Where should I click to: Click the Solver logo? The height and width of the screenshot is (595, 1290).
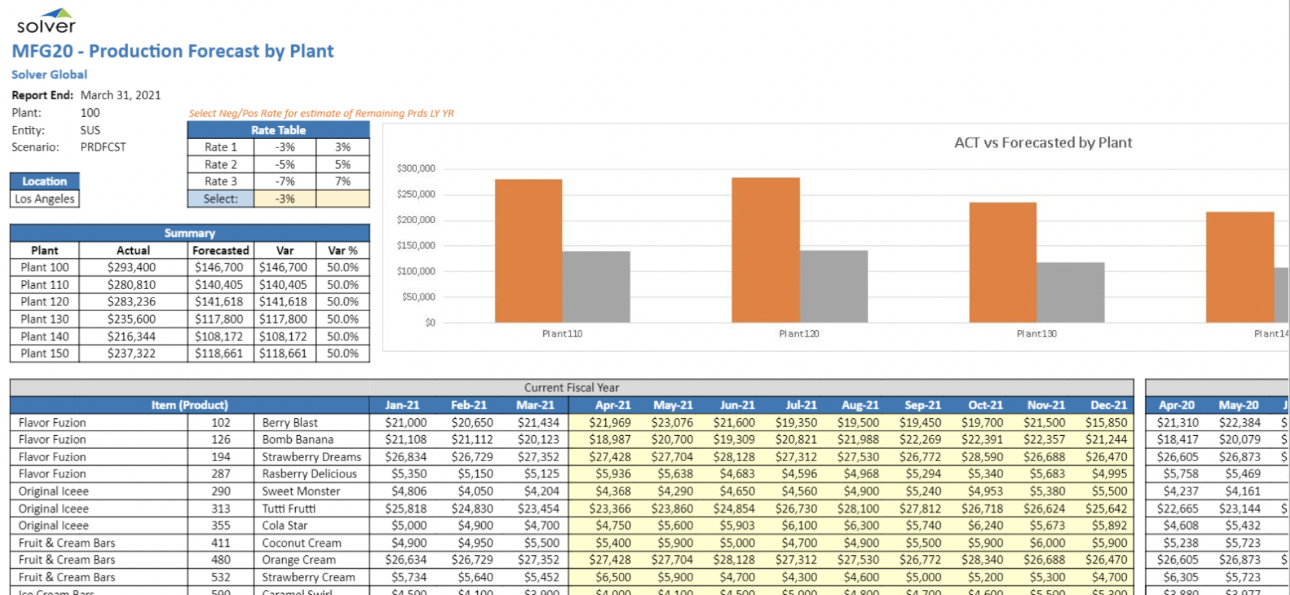[x=46, y=21]
